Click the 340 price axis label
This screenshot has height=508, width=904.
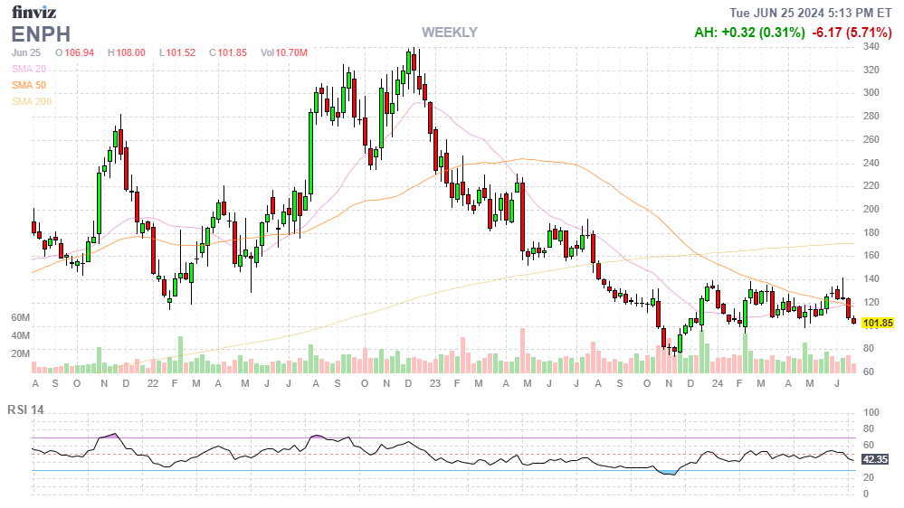click(x=871, y=46)
